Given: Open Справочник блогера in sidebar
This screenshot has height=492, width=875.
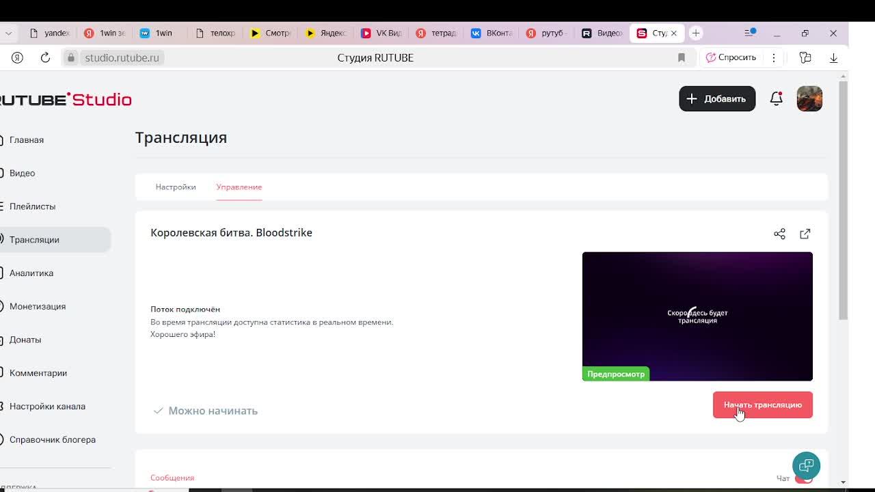Looking at the screenshot, I should 53,439.
